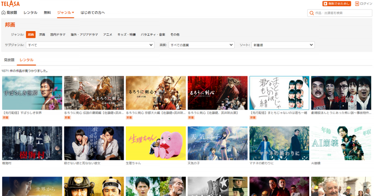Click 無料でおためし button
Image resolution: width=374 pixels, height=196 pixels.
point(337,4)
